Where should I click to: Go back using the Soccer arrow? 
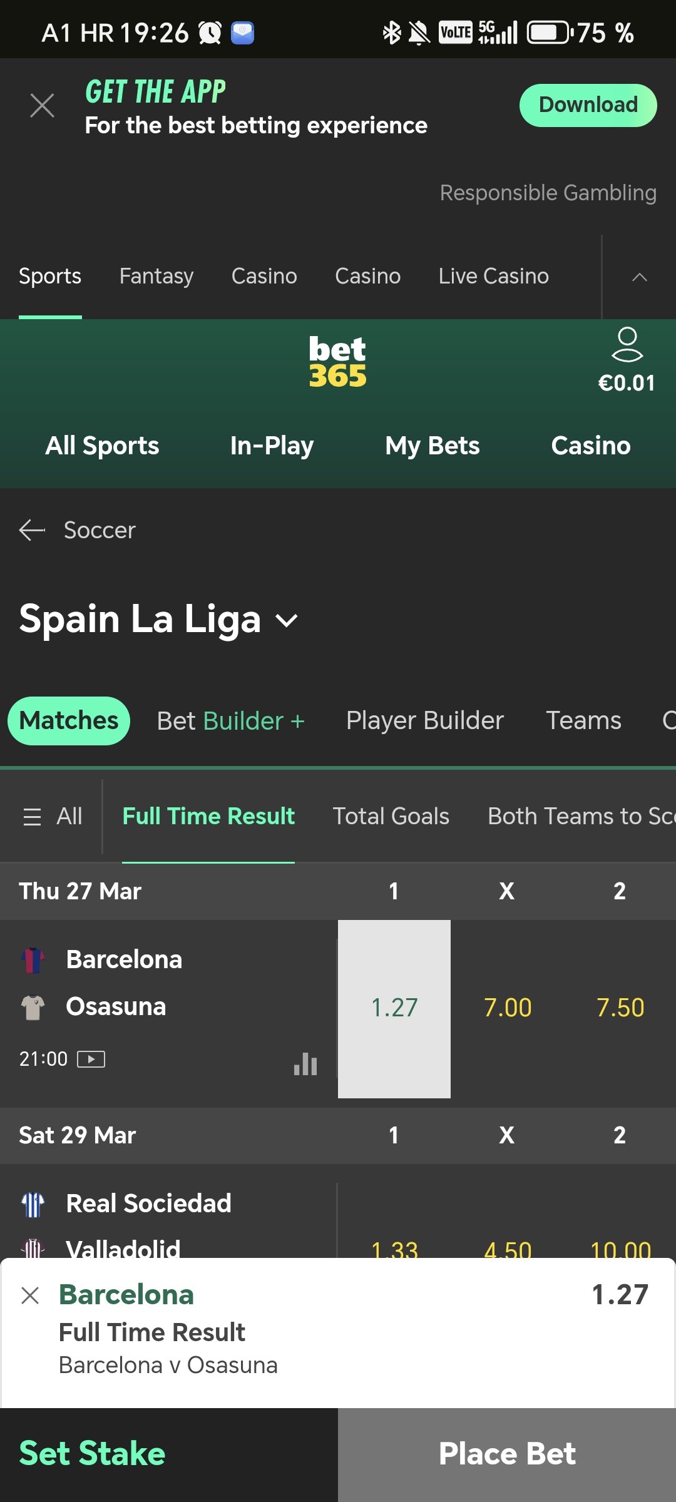click(32, 530)
